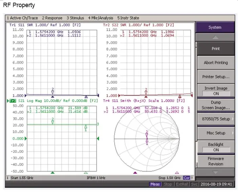
Task: Toggle Invert Image ON softkey
Action: 216,91
